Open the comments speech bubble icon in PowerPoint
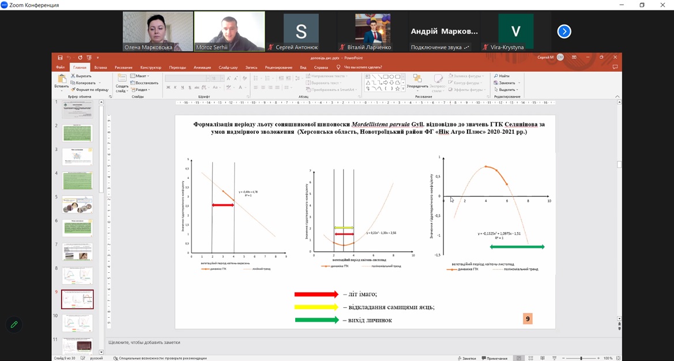 click(x=615, y=67)
